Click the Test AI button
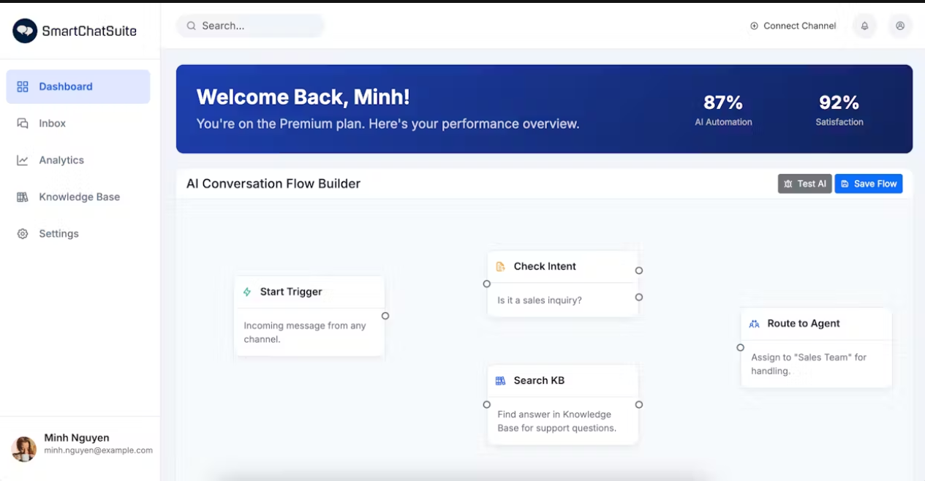This screenshot has height=481, width=925. pyautogui.click(x=804, y=184)
